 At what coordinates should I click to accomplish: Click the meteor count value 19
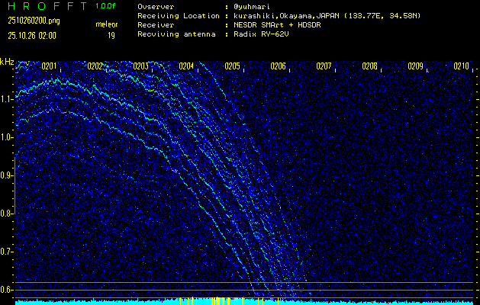(111, 35)
